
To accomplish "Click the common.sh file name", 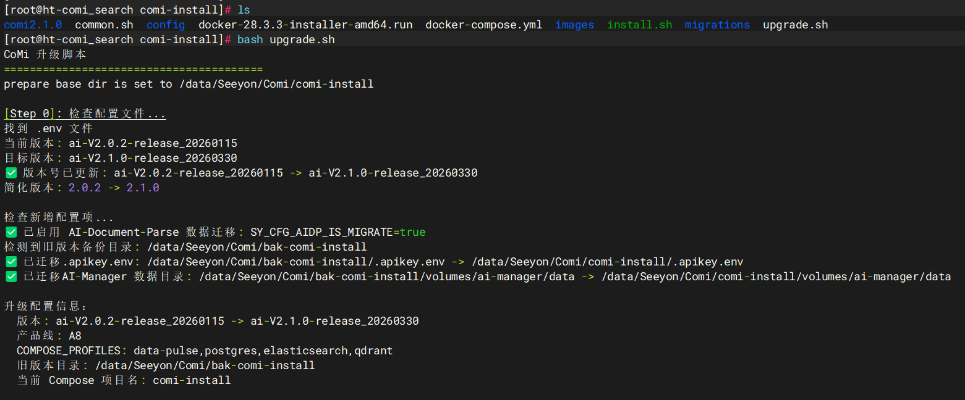I will 104,25.
